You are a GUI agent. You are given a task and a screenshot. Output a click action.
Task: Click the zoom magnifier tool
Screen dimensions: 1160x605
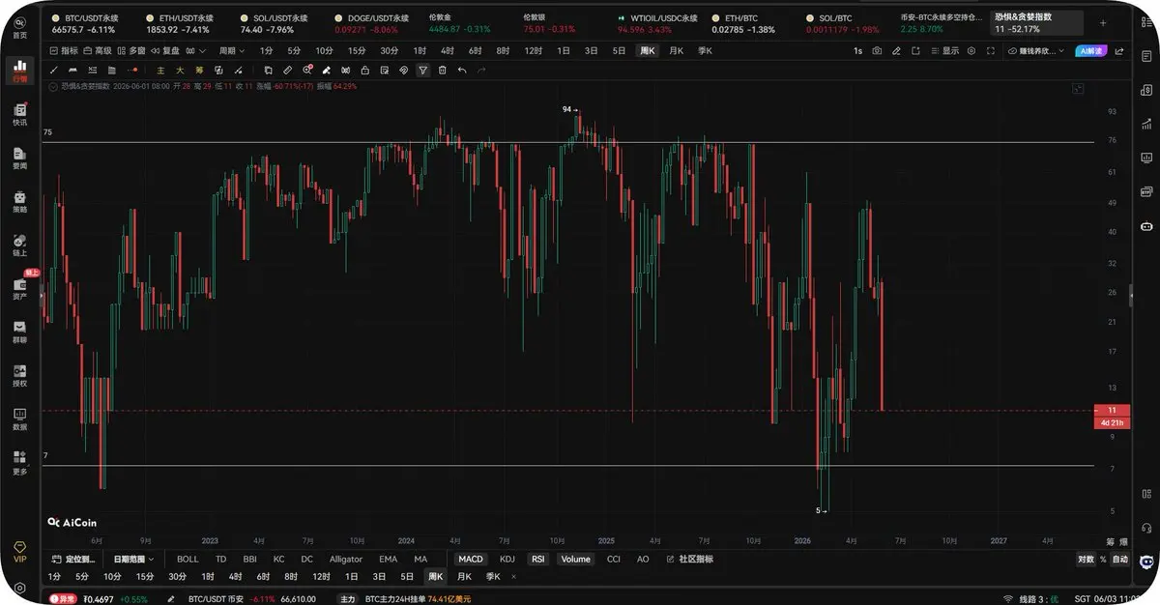(x=307, y=70)
